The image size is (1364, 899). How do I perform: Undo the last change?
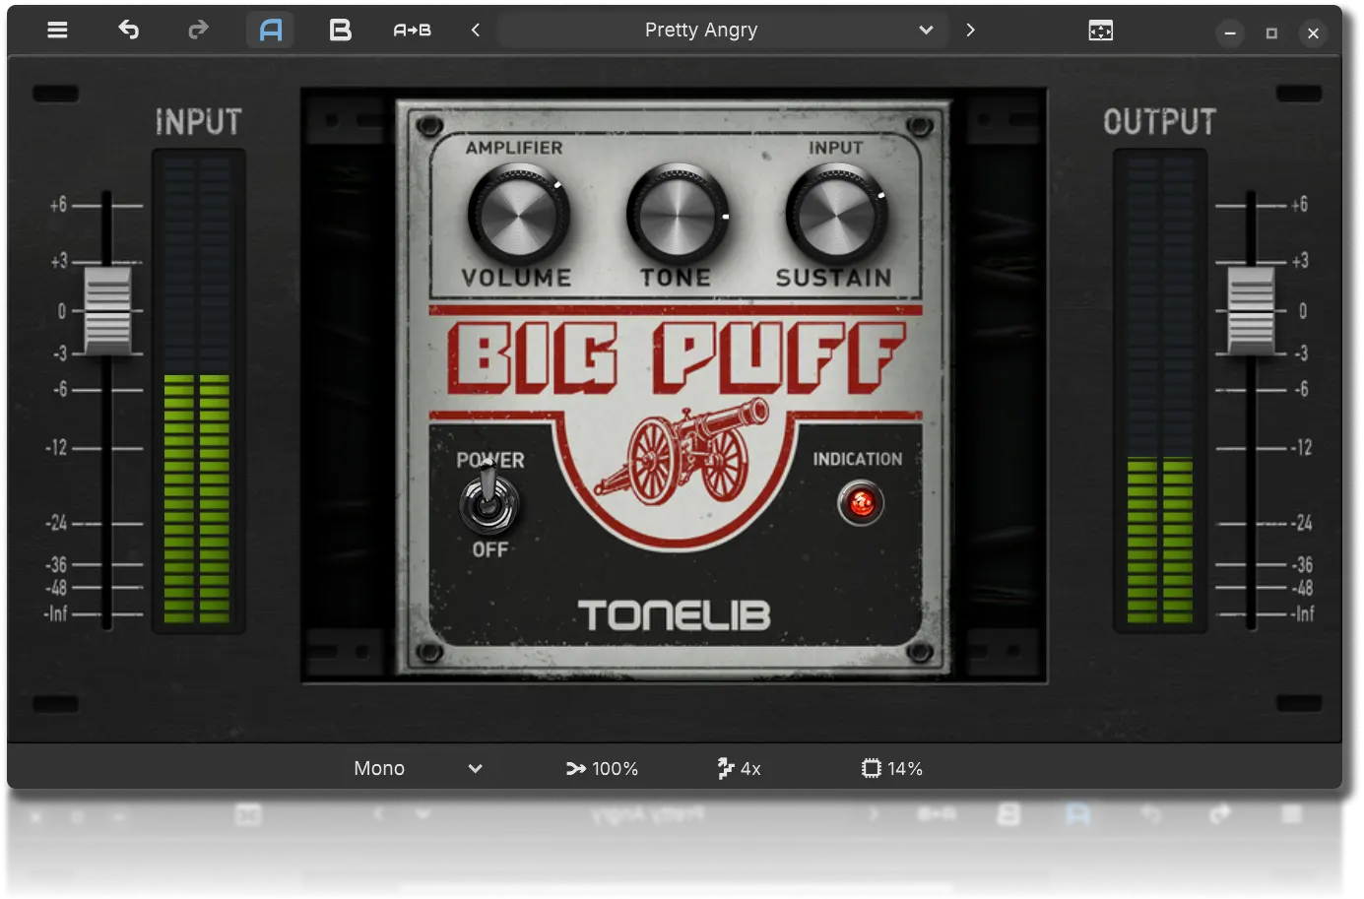[x=128, y=30]
